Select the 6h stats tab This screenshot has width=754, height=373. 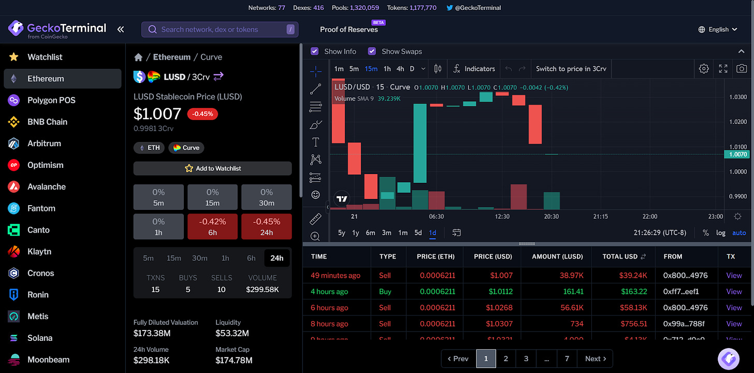(251, 258)
